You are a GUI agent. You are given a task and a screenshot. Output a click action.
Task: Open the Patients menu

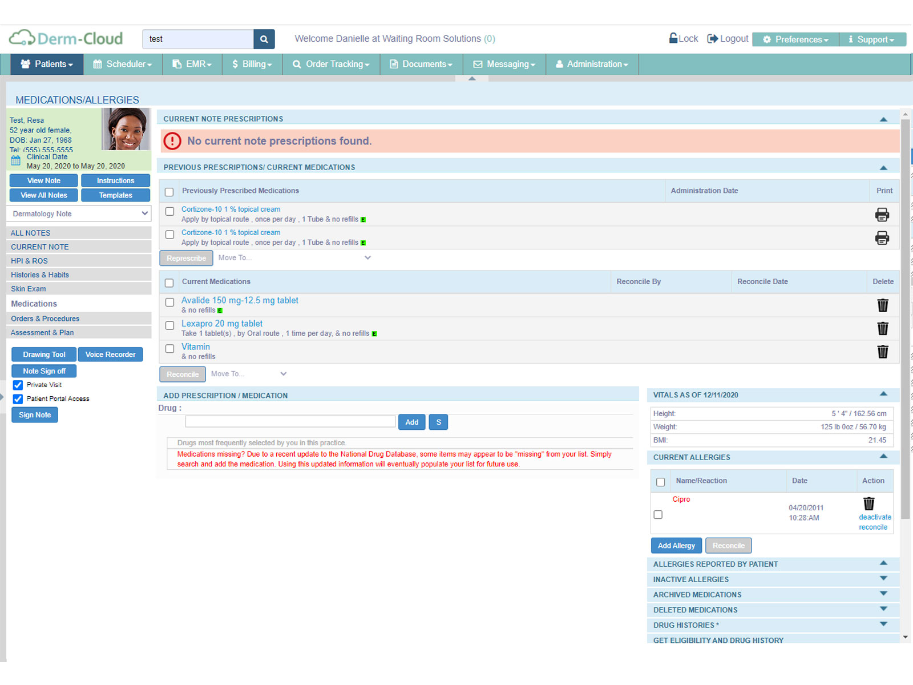(47, 64)
